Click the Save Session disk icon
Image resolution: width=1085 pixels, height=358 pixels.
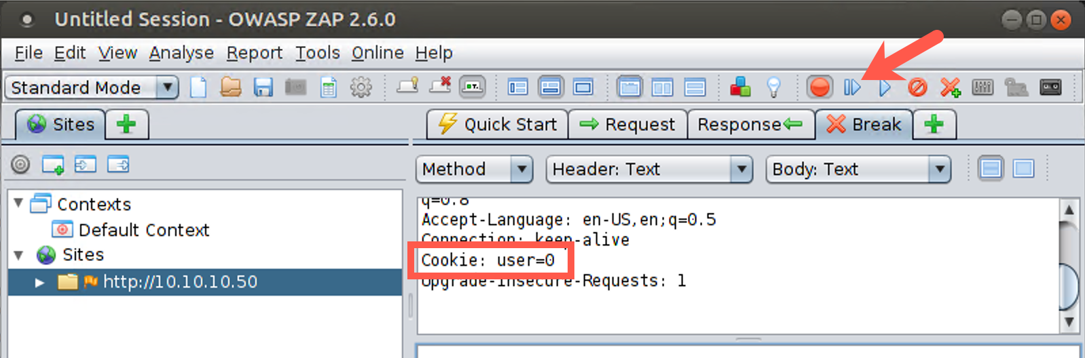tap(263, 87)
